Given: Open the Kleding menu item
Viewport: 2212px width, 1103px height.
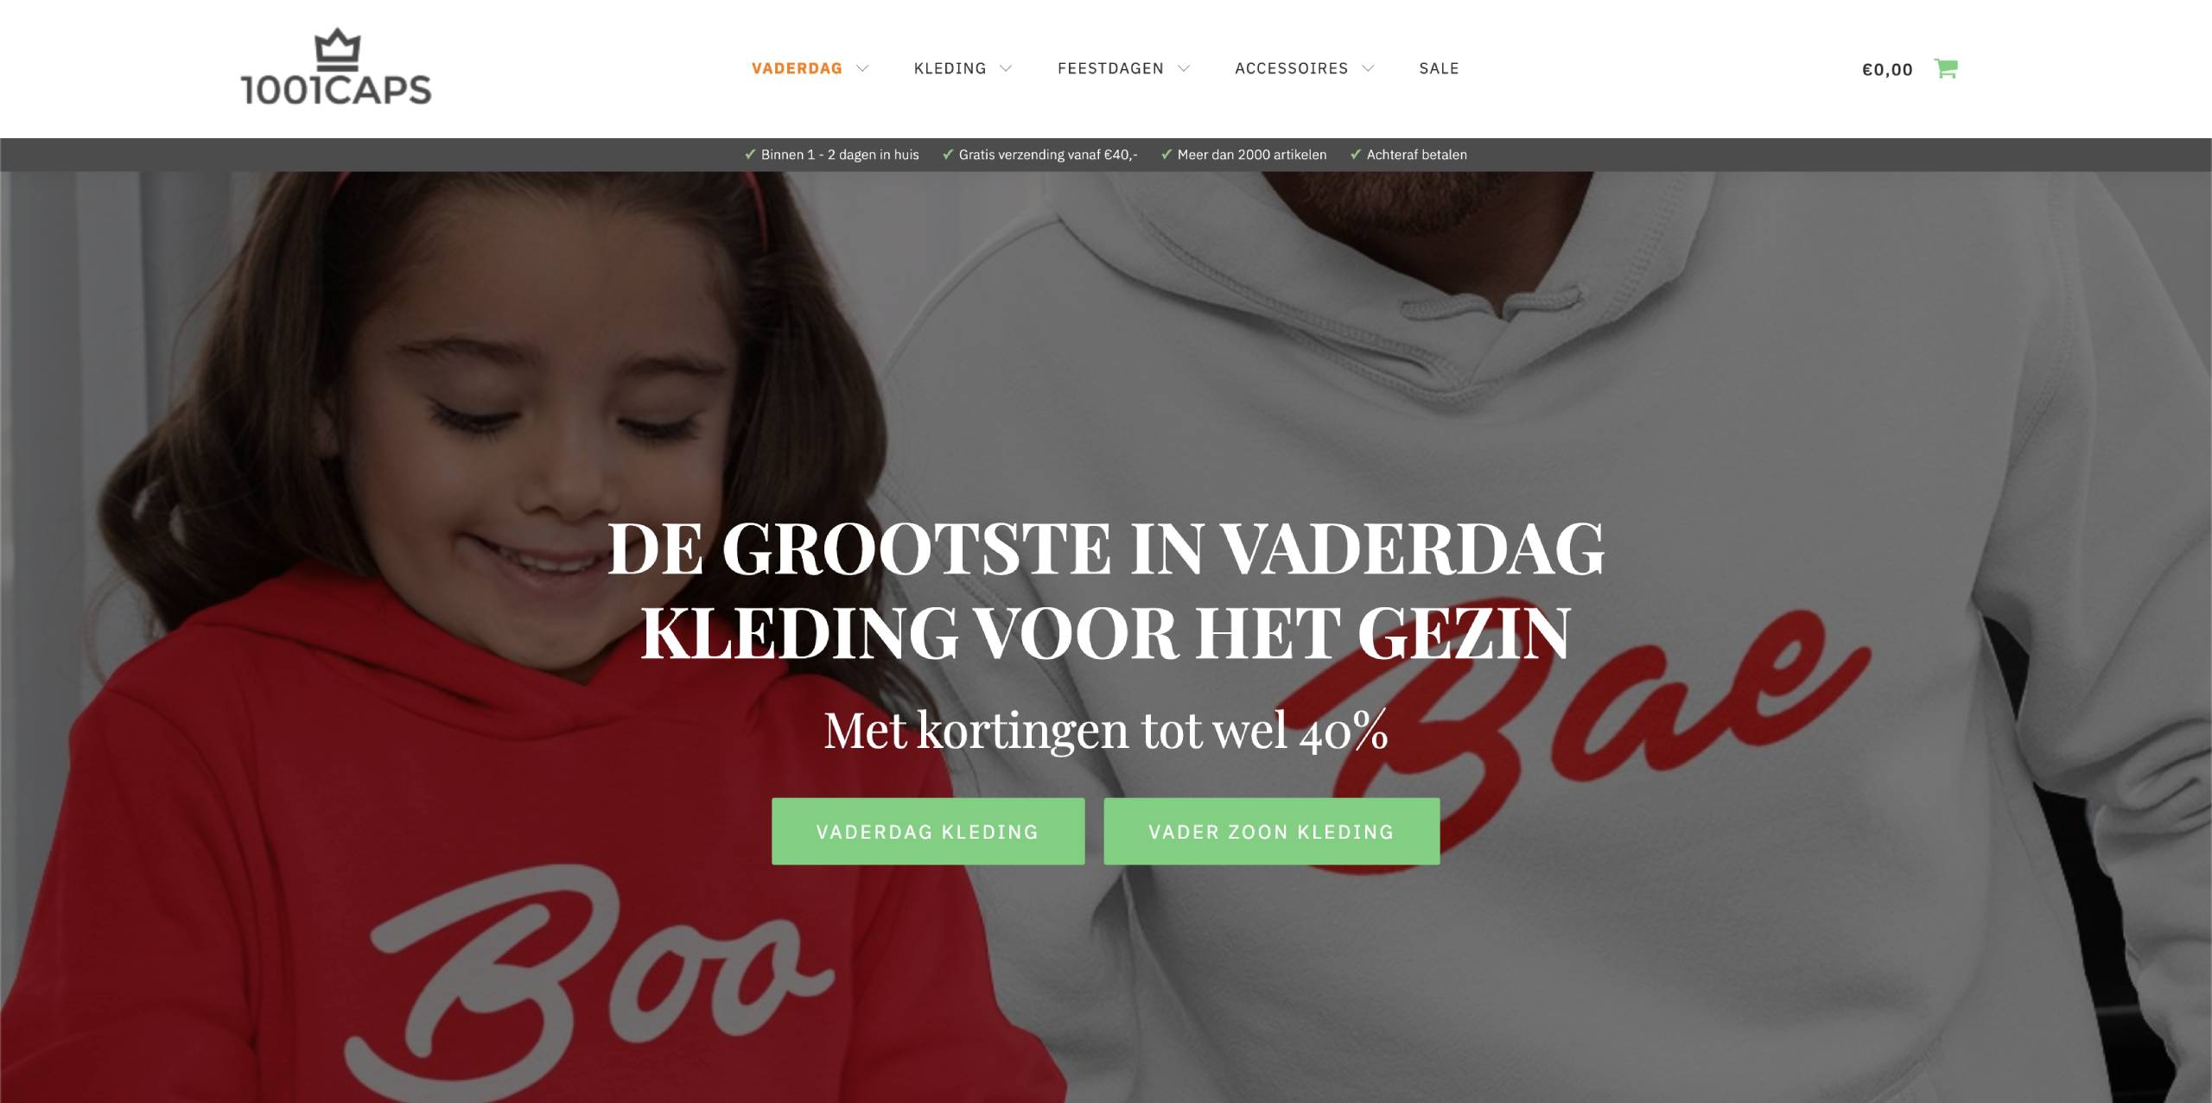Looking at the screenshot, I should click(x=950, y=68).
